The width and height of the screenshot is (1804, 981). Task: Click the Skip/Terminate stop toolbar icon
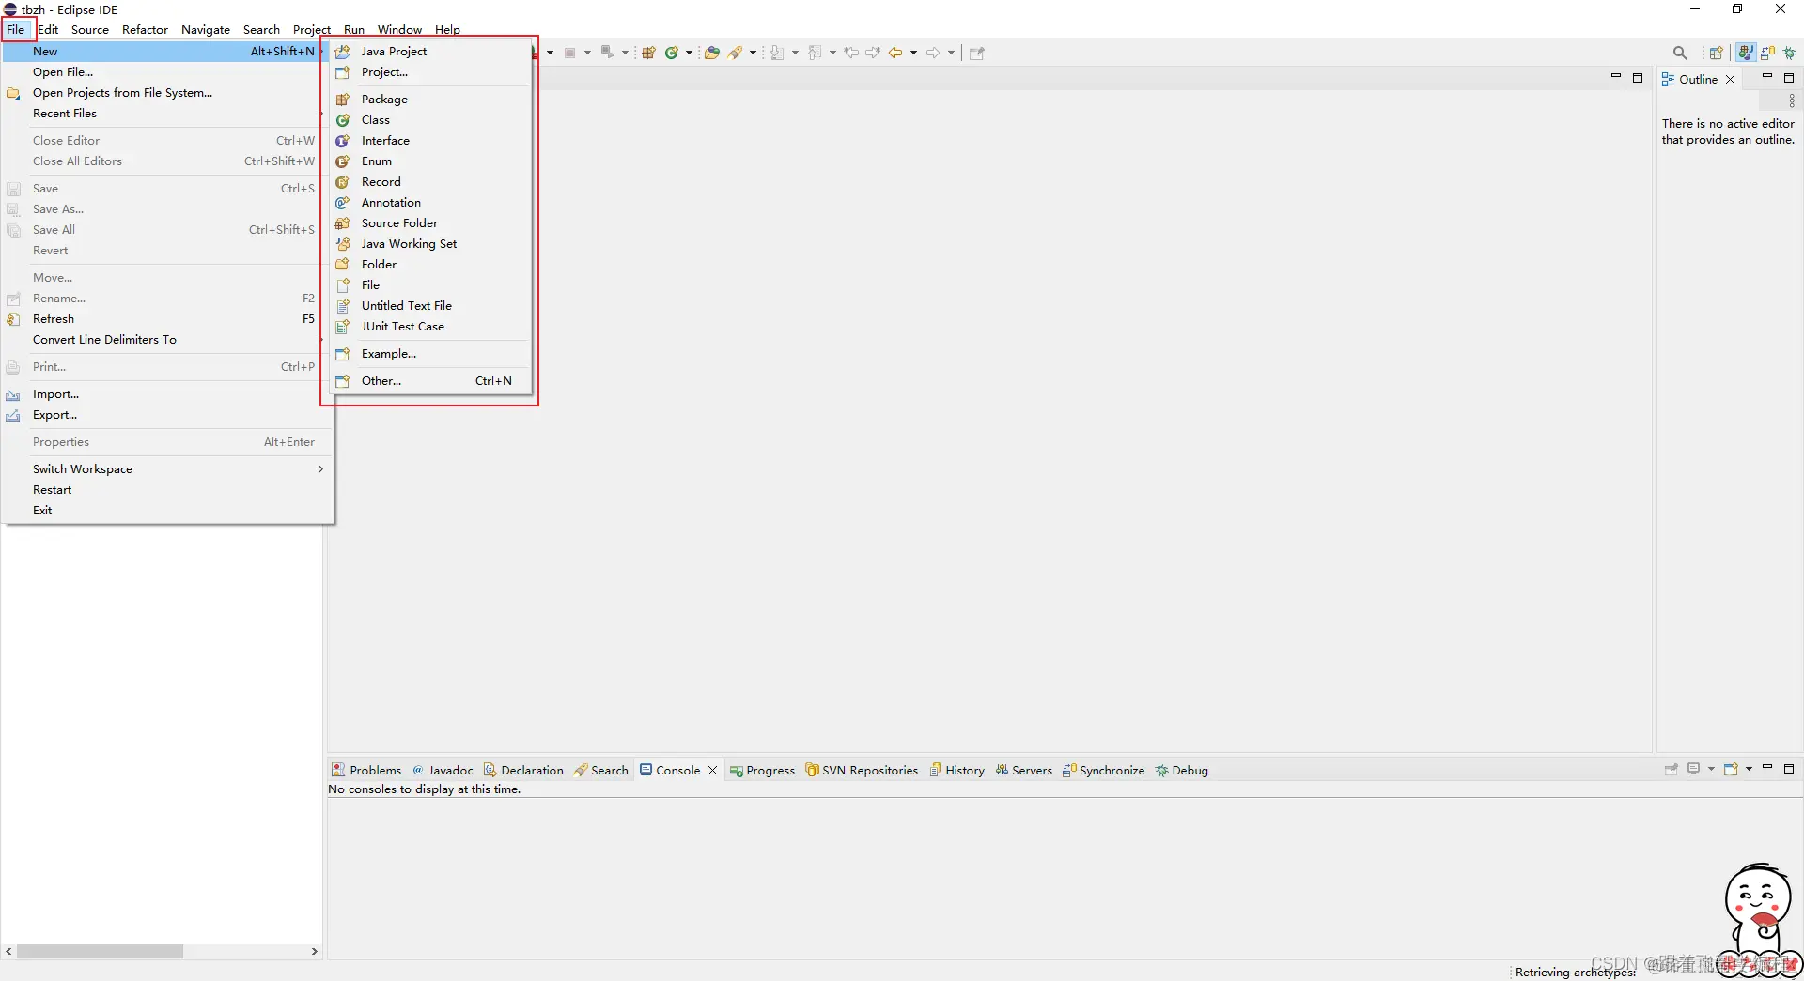569,53
